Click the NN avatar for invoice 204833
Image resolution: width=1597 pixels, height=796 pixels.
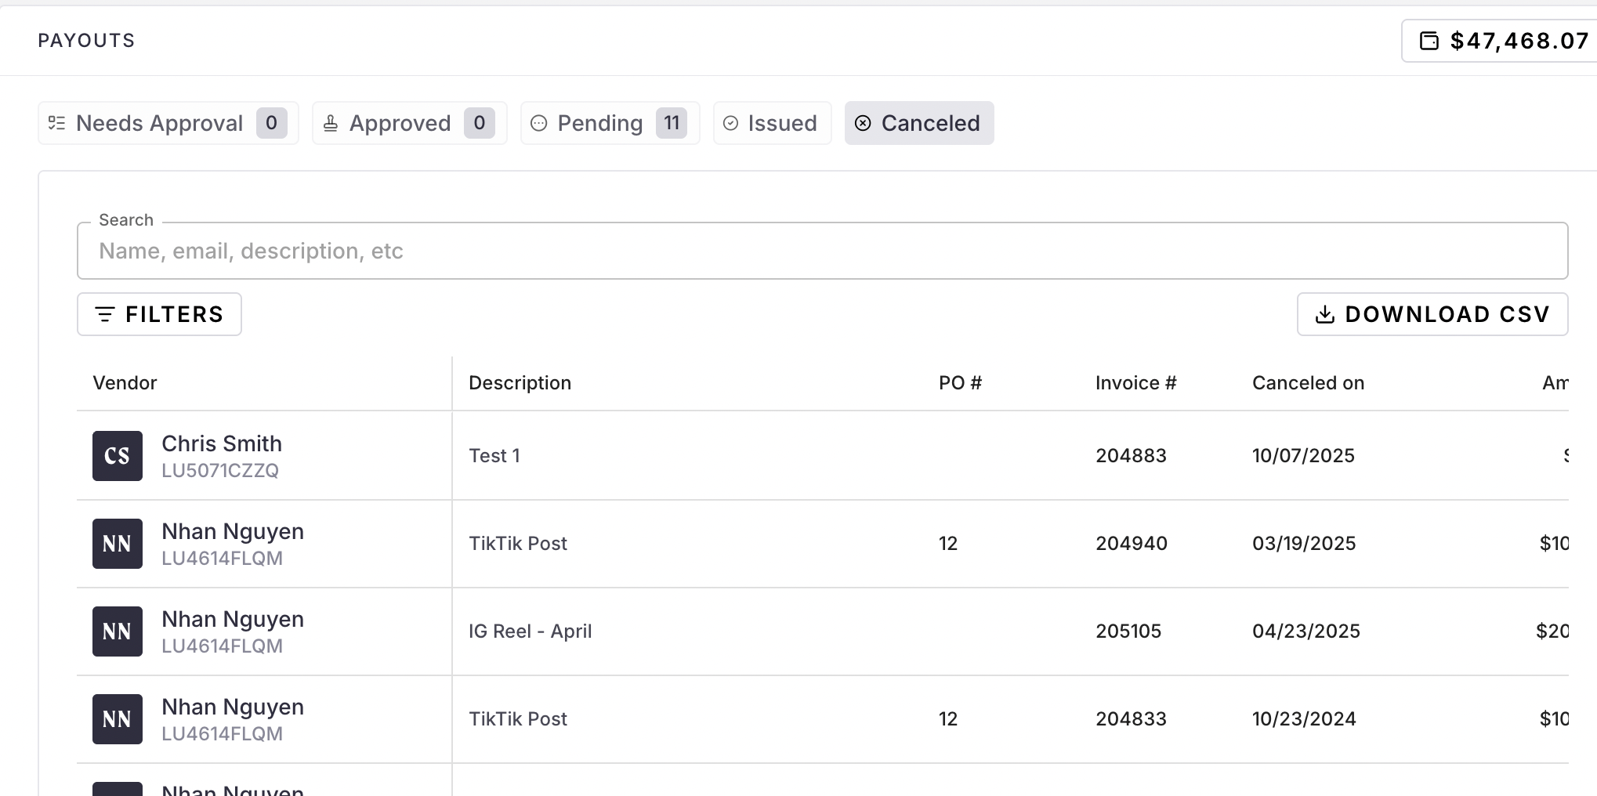118,719
